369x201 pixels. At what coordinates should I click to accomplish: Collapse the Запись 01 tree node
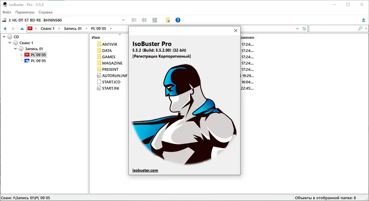click(x=15, y=48)
